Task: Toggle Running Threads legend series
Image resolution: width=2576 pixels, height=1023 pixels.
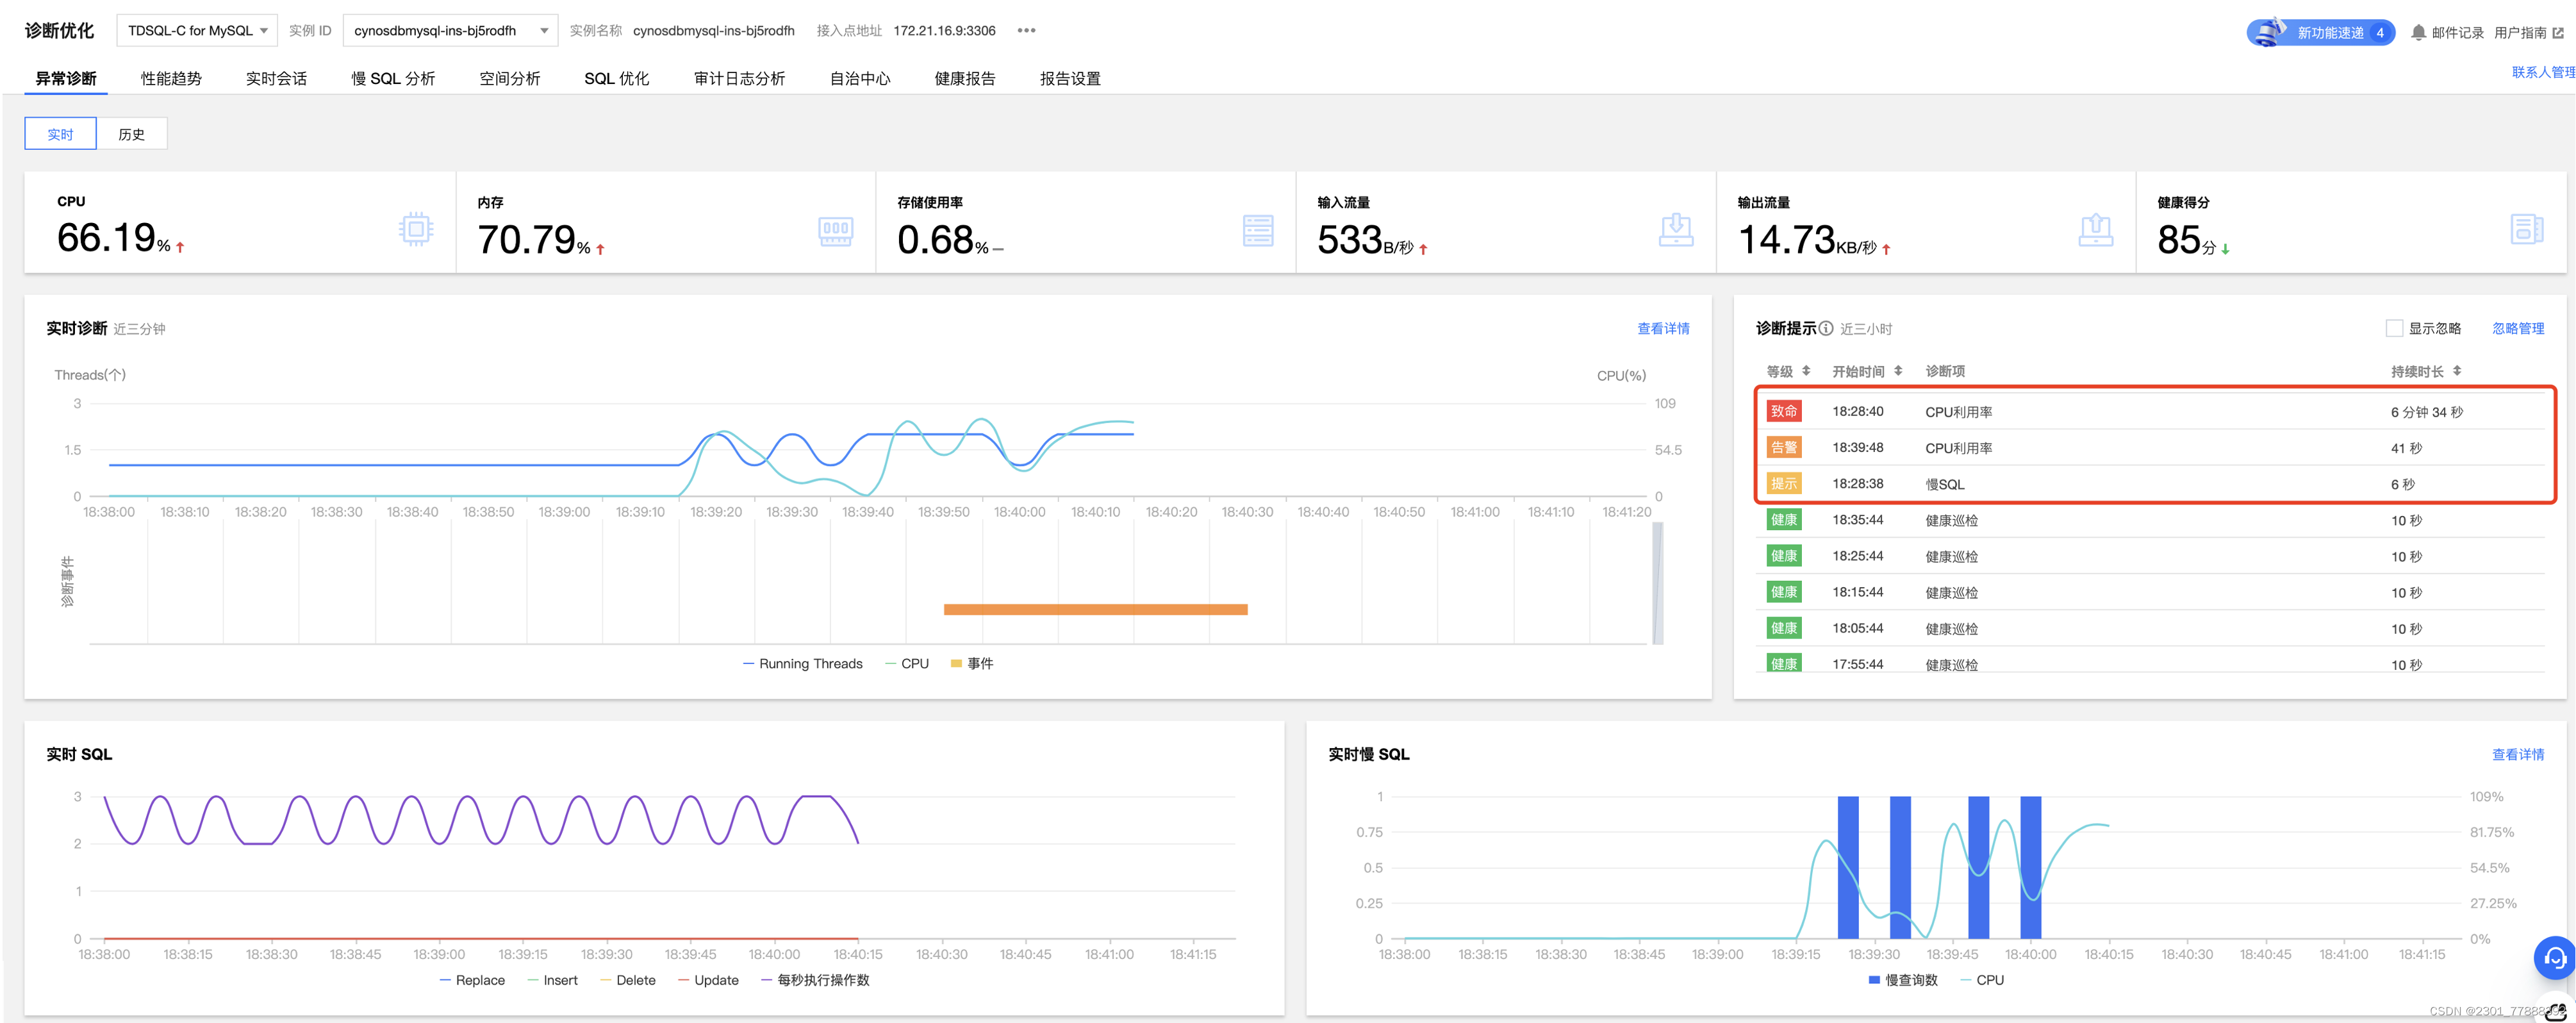Action: 802,663
